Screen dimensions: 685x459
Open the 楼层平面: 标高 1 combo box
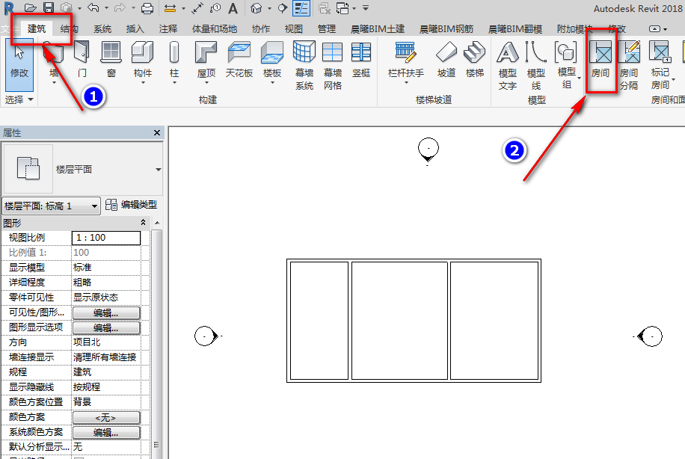click(52, 206)
